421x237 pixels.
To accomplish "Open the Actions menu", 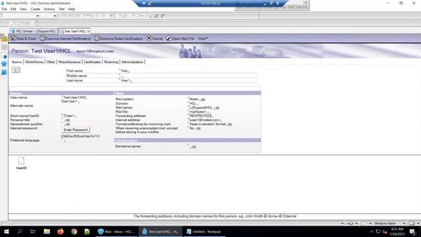I will click(49, 9).
